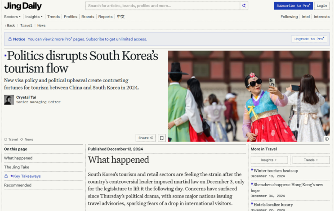The width and height of the screenshot is (334, 211).
Task: Click the lock icon beside Key Takeaways
Action: click(x=6, y=176)
